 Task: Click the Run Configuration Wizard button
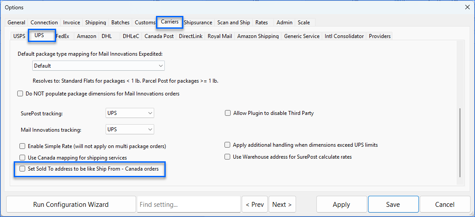71,205
